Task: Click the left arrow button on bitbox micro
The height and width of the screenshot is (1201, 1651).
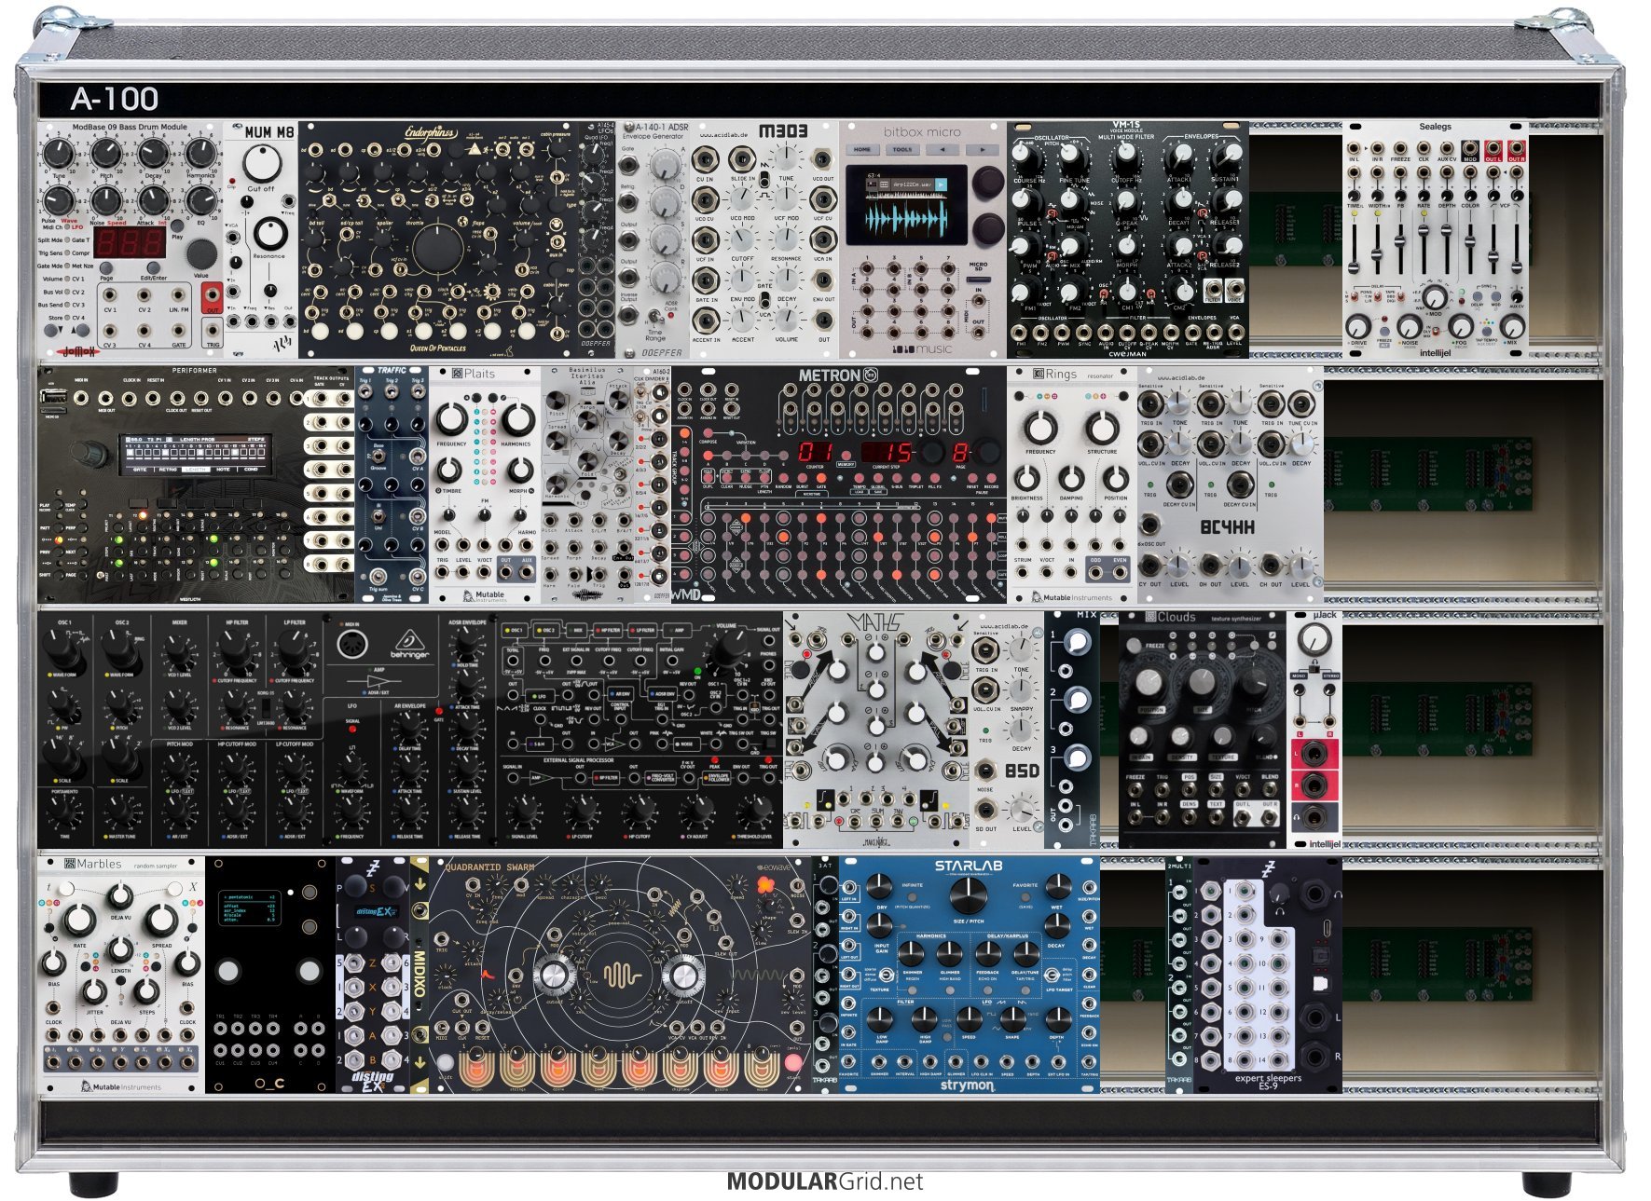Action: point(942,149)
